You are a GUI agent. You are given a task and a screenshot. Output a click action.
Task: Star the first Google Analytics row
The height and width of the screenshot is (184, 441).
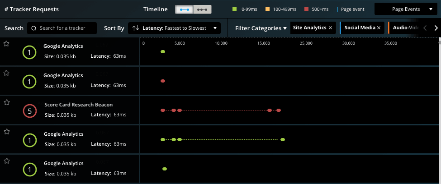(6, 44)
